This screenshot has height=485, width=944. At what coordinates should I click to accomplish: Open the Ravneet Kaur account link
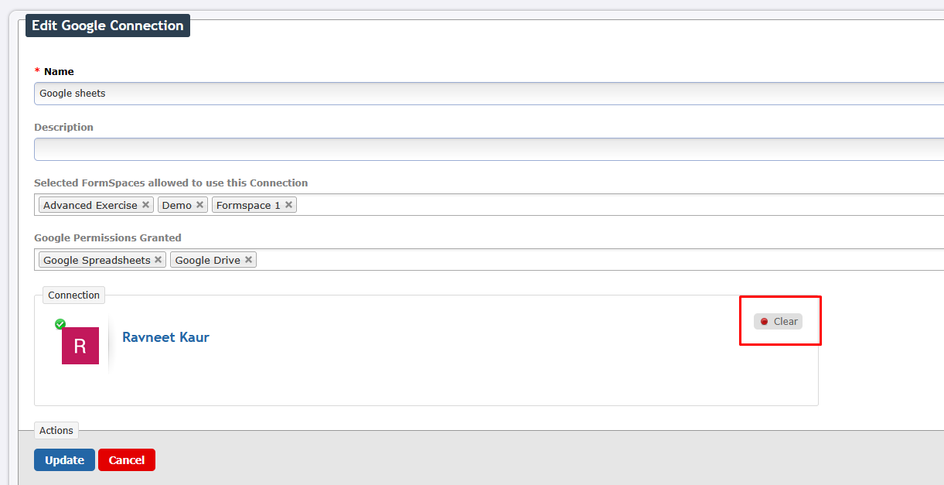click(x=165, y=337)
